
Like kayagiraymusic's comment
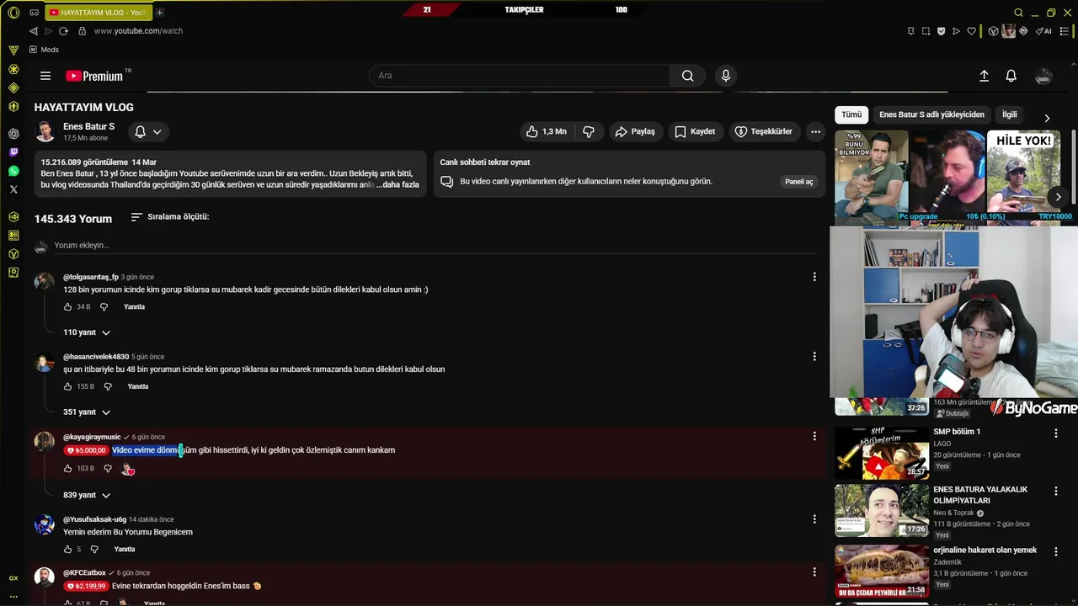(68, 469)
